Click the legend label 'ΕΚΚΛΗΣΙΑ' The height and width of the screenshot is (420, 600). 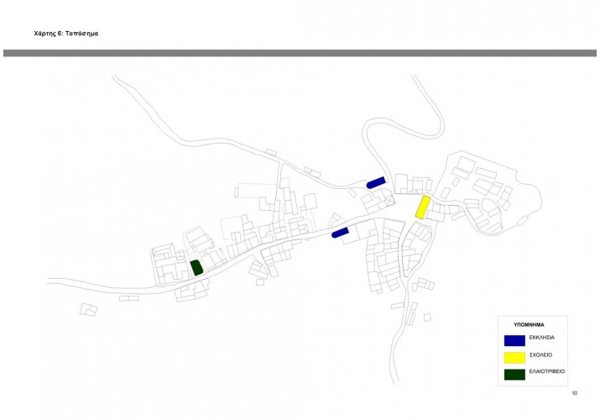click(x=542, y=338)
